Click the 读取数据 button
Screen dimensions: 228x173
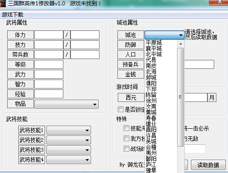point(208,165)
